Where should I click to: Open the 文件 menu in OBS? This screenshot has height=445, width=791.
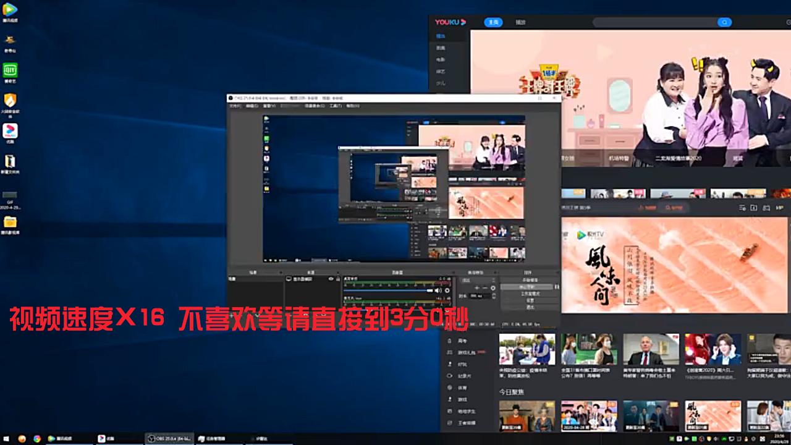pos(235,106)
